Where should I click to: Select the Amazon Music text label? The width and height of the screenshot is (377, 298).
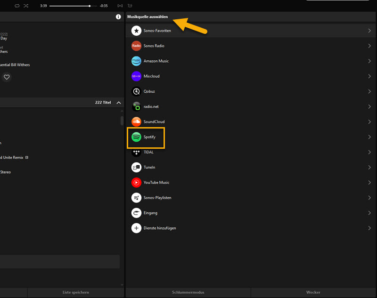(156, 61)
